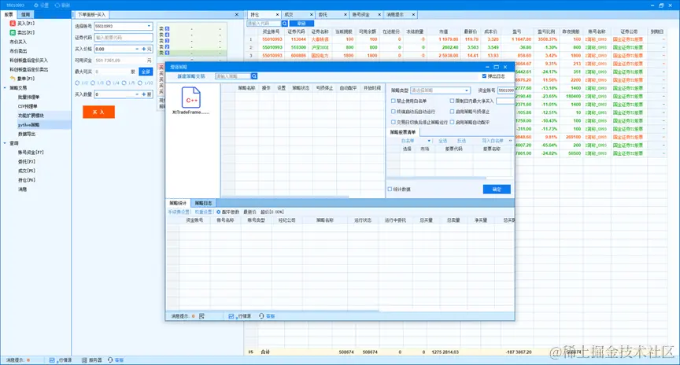Screen dimensions: 680x365
Task: Click horizontal scrollbar under strategy statistics table
Action: point(273,311)
